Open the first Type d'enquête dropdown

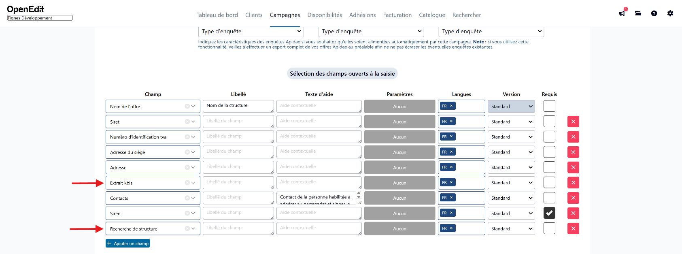(x=251, y=31)
